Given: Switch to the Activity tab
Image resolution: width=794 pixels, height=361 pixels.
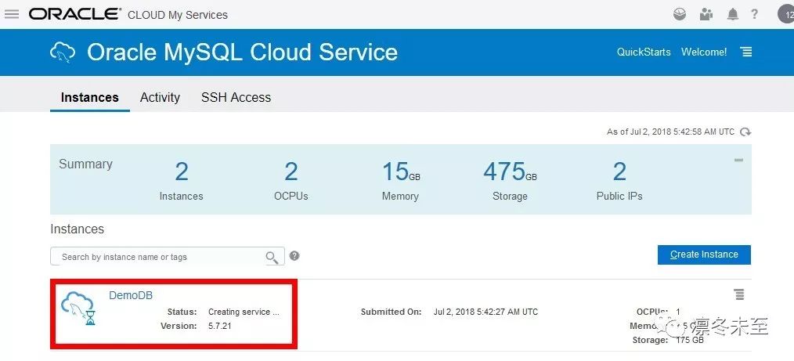Looking at the screenshot, I should (x=160, y=97).
